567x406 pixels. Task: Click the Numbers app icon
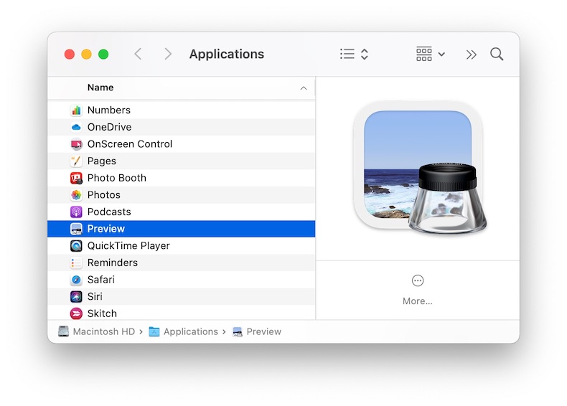[x=76, y=110]
